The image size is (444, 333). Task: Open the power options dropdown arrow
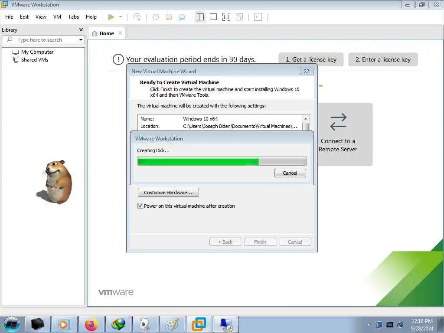tap(121, 17)
